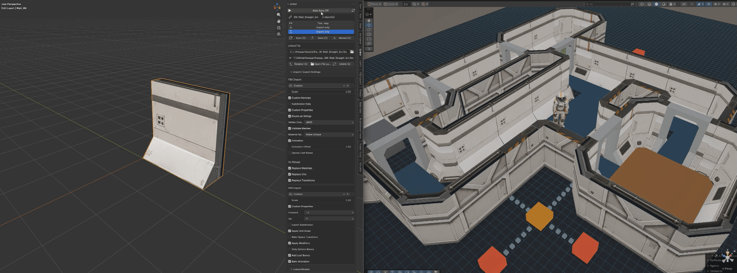Viewport: 737px width, 273px height.
Task: Collapse the Linker panel header
Action: 292,4
